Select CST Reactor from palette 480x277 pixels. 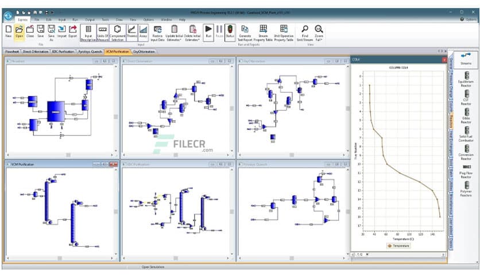pos(466,97)
